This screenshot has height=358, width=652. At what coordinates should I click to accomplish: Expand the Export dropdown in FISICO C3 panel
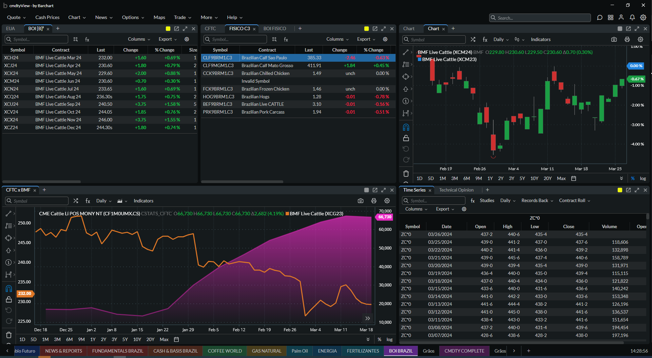[366, 39]
